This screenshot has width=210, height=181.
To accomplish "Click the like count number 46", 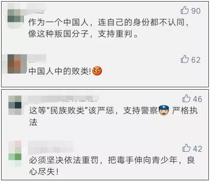I will point(197,99).
